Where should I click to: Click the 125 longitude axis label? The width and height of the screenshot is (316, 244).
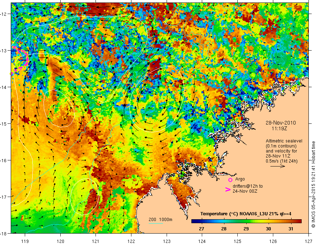(x=238, y=241)
